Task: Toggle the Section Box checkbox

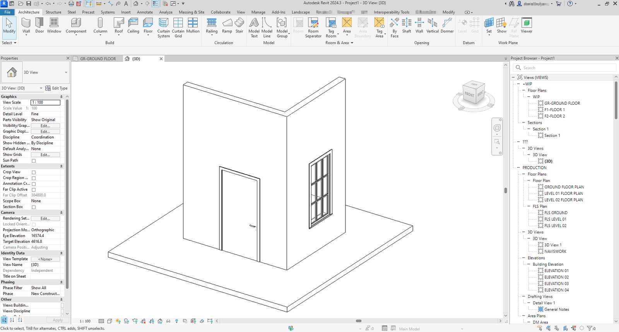Action: coord(34,207)
